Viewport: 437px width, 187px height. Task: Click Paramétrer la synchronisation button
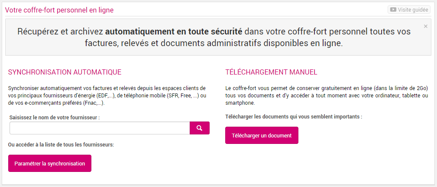(50, 163)
